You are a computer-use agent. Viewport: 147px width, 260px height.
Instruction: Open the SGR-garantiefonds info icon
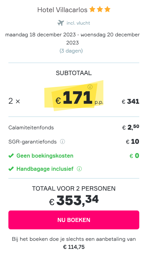[62, 141]
